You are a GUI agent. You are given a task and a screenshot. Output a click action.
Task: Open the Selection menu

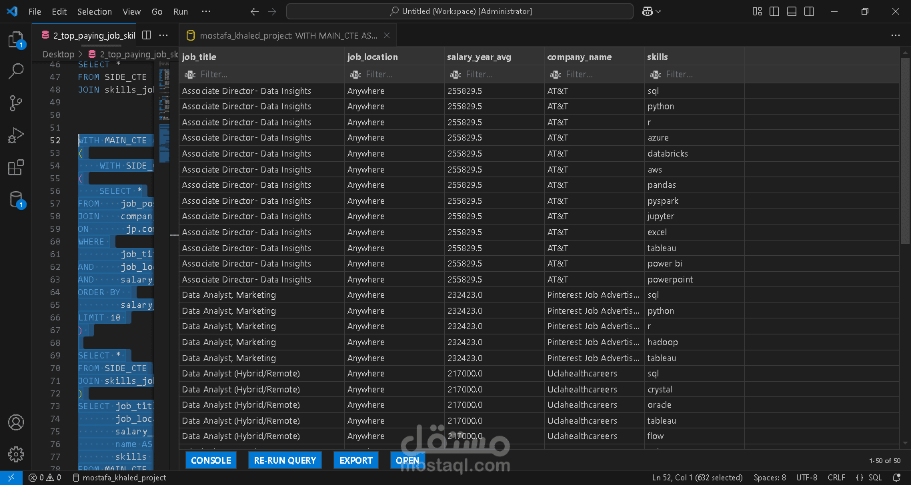click(x=95, y=11)
